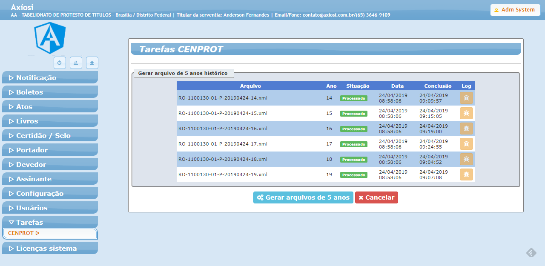View the log for file RO-1100130-01-P-20190424-14.xml

tap(466, 98)
